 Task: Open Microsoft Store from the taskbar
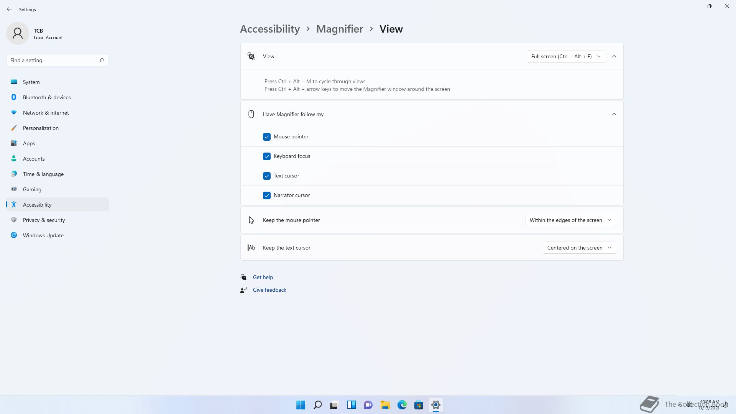click(x=419, y=405)
